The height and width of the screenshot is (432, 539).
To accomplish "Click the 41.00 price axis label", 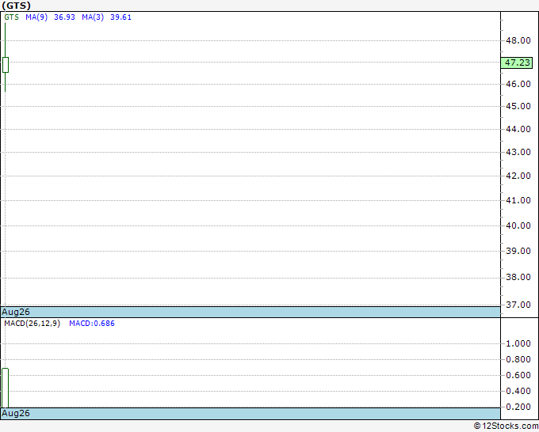I will 518,200.
